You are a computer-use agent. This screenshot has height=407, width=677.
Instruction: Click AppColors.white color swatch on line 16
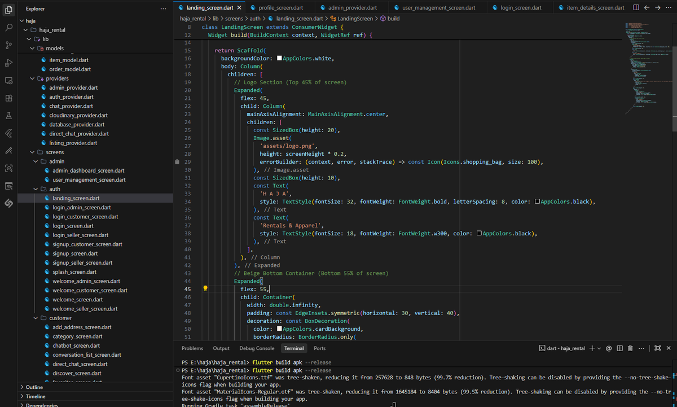coord(279,59)
